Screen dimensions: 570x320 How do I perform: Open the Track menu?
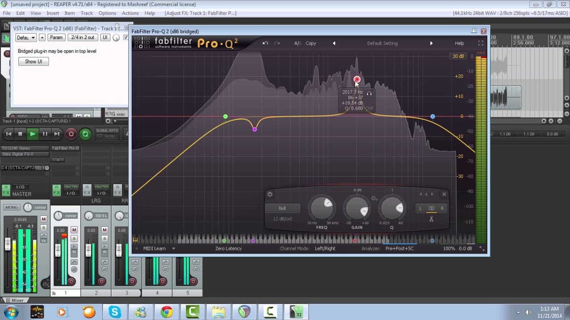pyautogui.click(x=87, y=13)
